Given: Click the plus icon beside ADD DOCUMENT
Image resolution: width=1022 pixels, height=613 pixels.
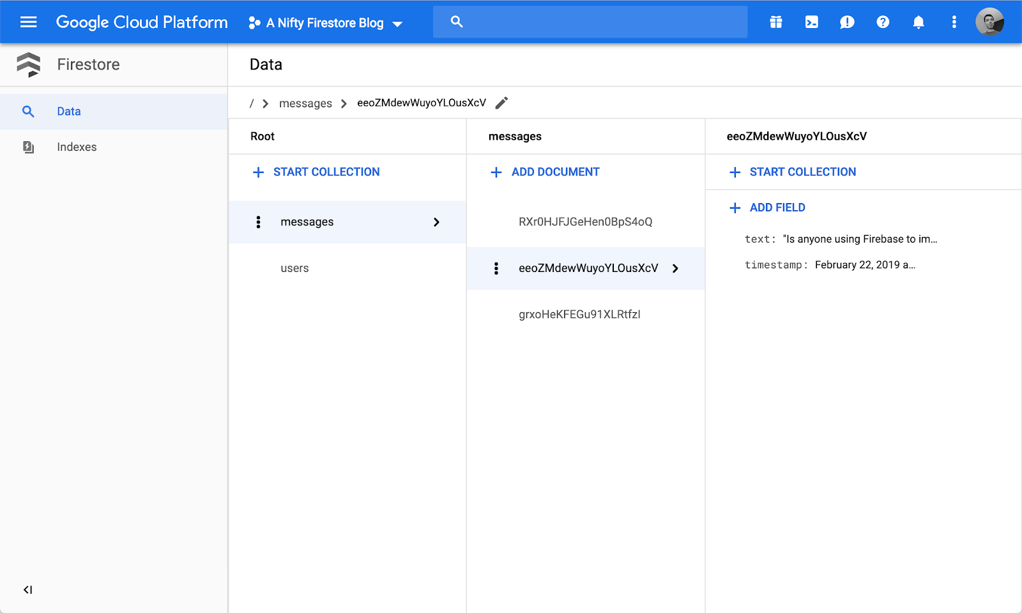Looking at the screenshot, I should coord(496,172).
